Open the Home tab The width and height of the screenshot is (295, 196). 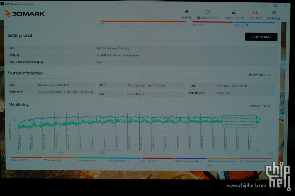pyautogui.click(x=186, y=15)
